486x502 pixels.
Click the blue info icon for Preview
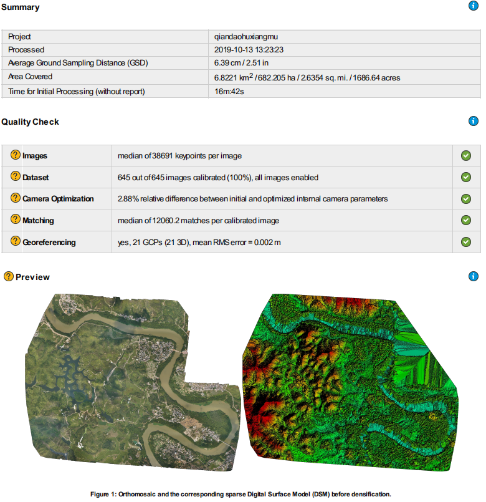tap(473, 276)
